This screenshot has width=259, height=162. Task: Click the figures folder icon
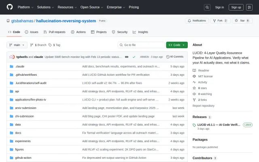[x=12, y=149]
